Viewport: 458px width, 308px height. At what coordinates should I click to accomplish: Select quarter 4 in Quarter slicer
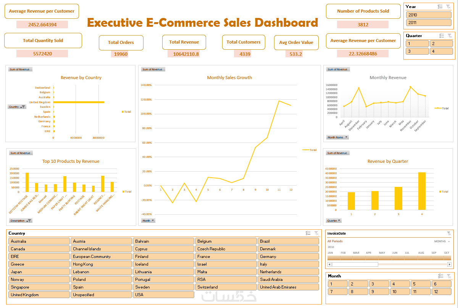coord(441,51)
